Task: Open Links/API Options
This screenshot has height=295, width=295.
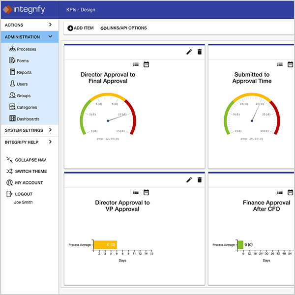Action: [x=123, y=28]
